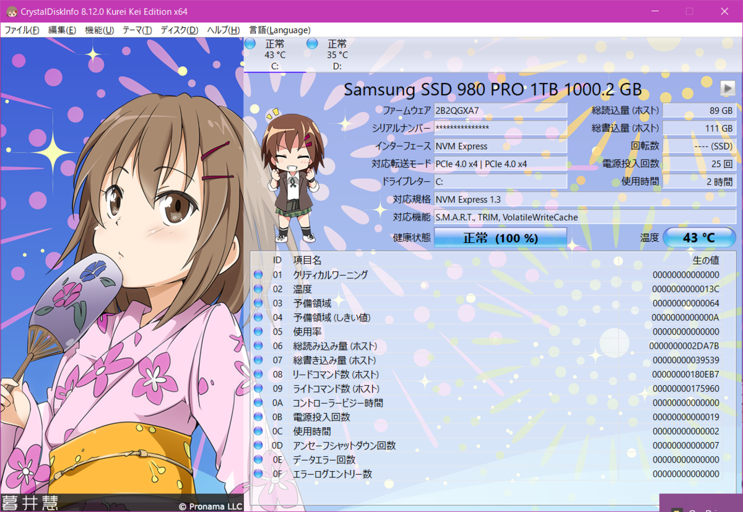
Task: Select the C: drive tab at 43 °C
Action: click(x=274, y=54)
